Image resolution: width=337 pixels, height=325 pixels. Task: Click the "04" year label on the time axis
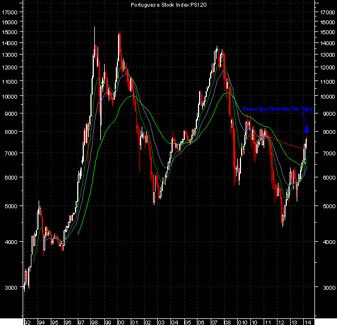[x=174, y=322]
